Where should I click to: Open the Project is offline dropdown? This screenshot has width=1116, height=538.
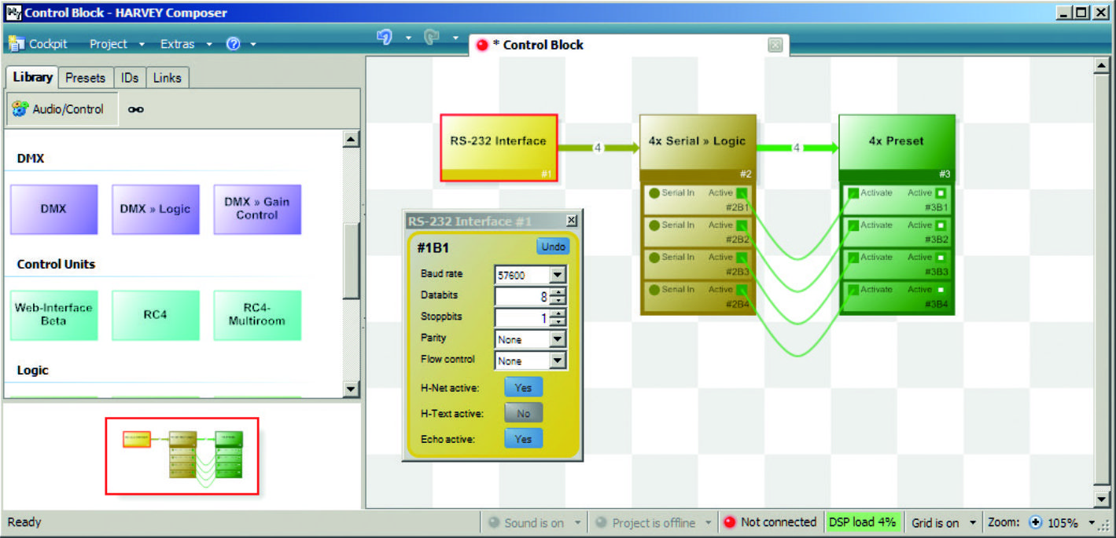click(x=709, y=523)
